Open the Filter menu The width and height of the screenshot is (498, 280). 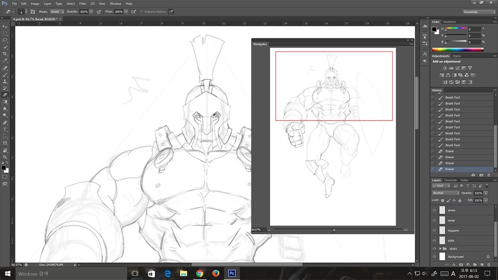click(82, 3)
